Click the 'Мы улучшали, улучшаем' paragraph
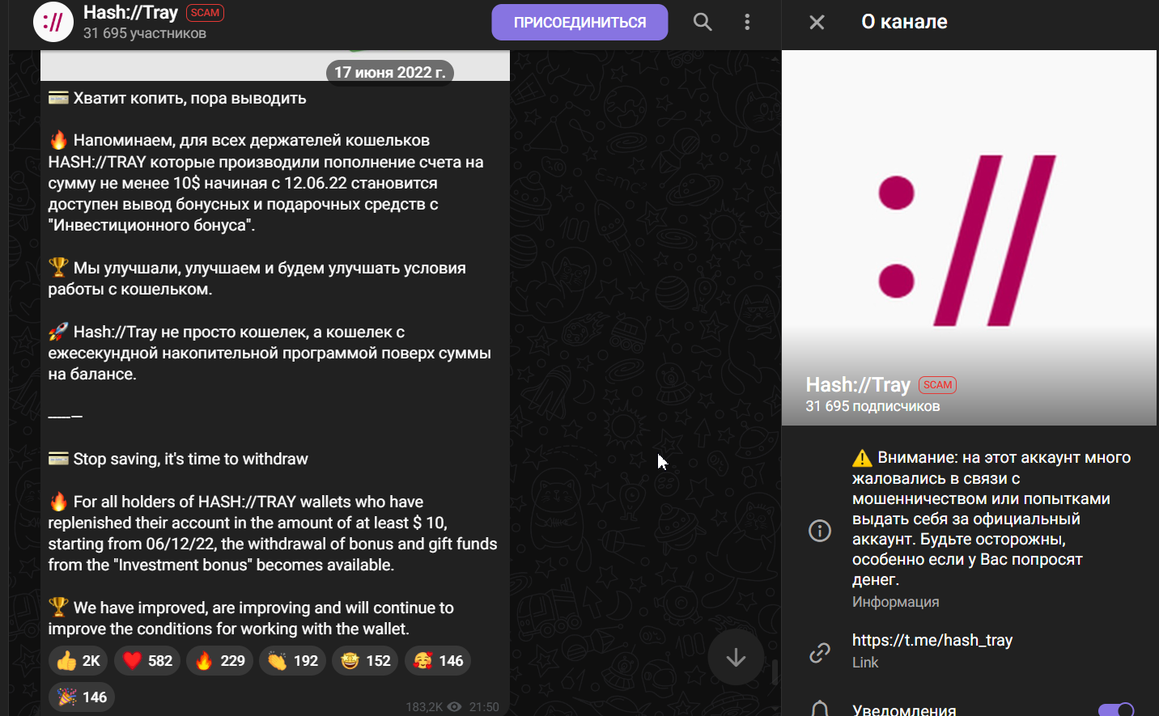Viewport: 1159px width, 716px height. pos(257,278)
